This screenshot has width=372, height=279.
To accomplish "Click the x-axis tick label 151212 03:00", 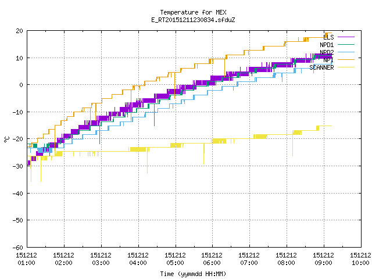I will 101,259.
